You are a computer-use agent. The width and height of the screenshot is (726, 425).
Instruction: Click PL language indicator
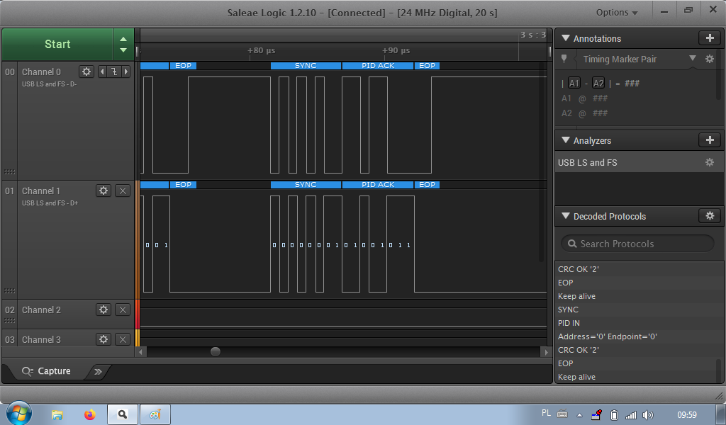click(x=546, y=413)
